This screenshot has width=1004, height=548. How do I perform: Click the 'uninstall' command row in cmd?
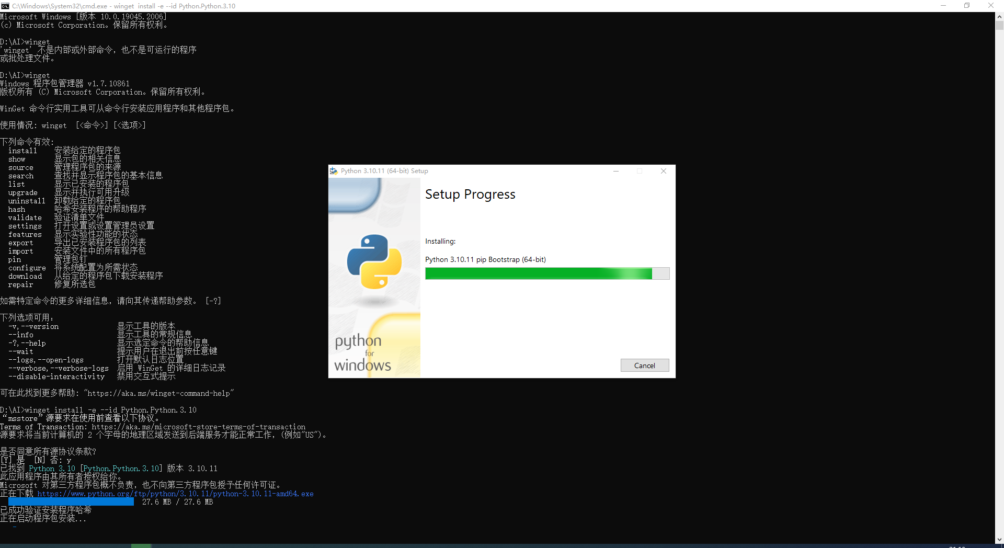(x=64, y=201)
